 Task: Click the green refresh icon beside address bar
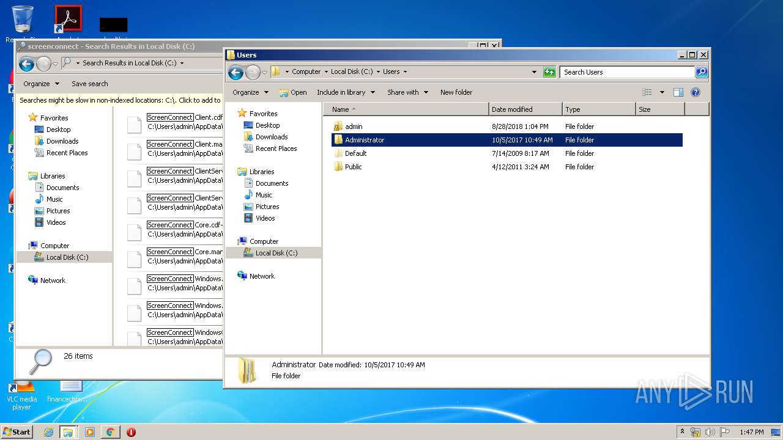(549, 72)
